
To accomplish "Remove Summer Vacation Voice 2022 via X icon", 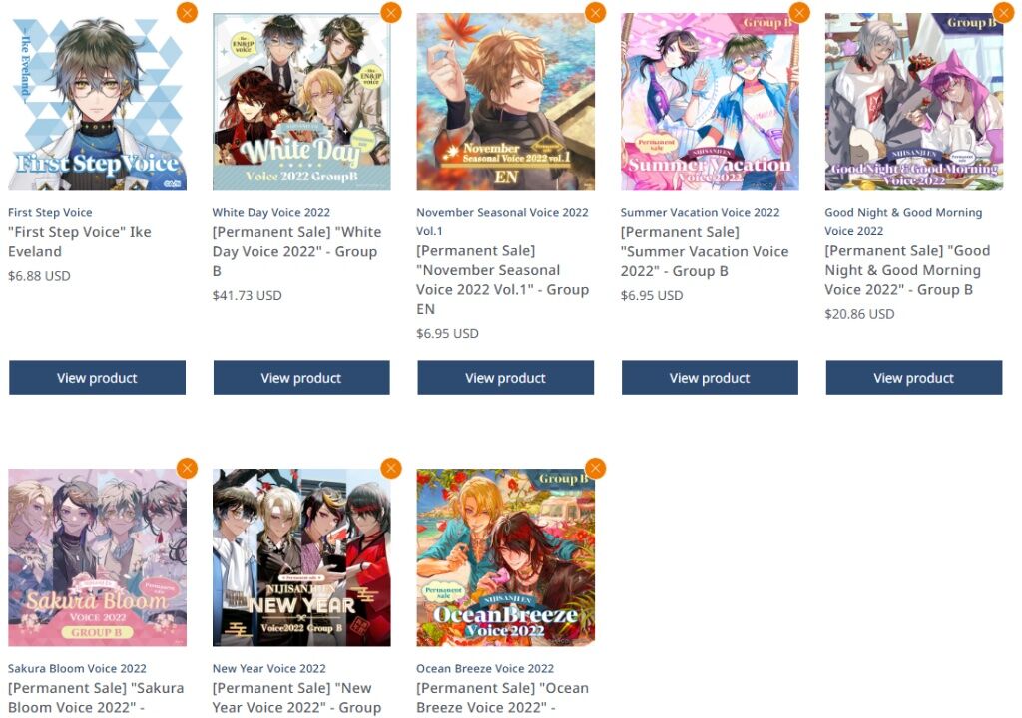I will [799, 12].
